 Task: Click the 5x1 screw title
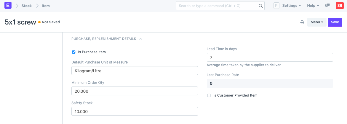coord(20,22)
